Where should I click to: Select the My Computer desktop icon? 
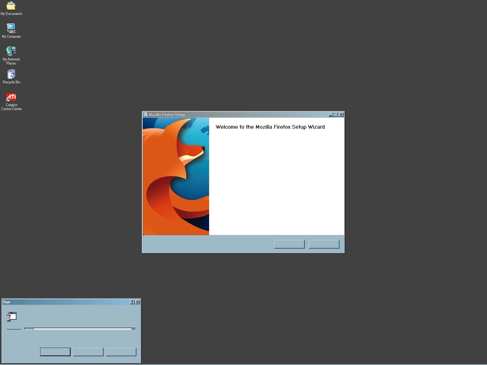point(11,31)
